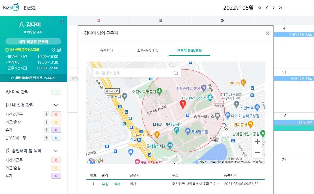Click the 더컨벤션 잠실점 pin on map
Screen dimensions: 314x194
210,98
